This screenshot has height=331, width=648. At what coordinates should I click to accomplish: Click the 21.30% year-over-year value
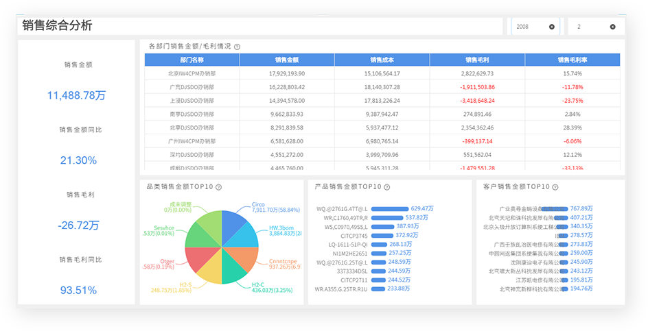point(78,160)
